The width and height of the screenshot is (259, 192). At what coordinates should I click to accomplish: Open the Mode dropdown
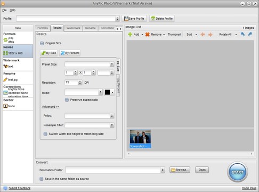101,92
